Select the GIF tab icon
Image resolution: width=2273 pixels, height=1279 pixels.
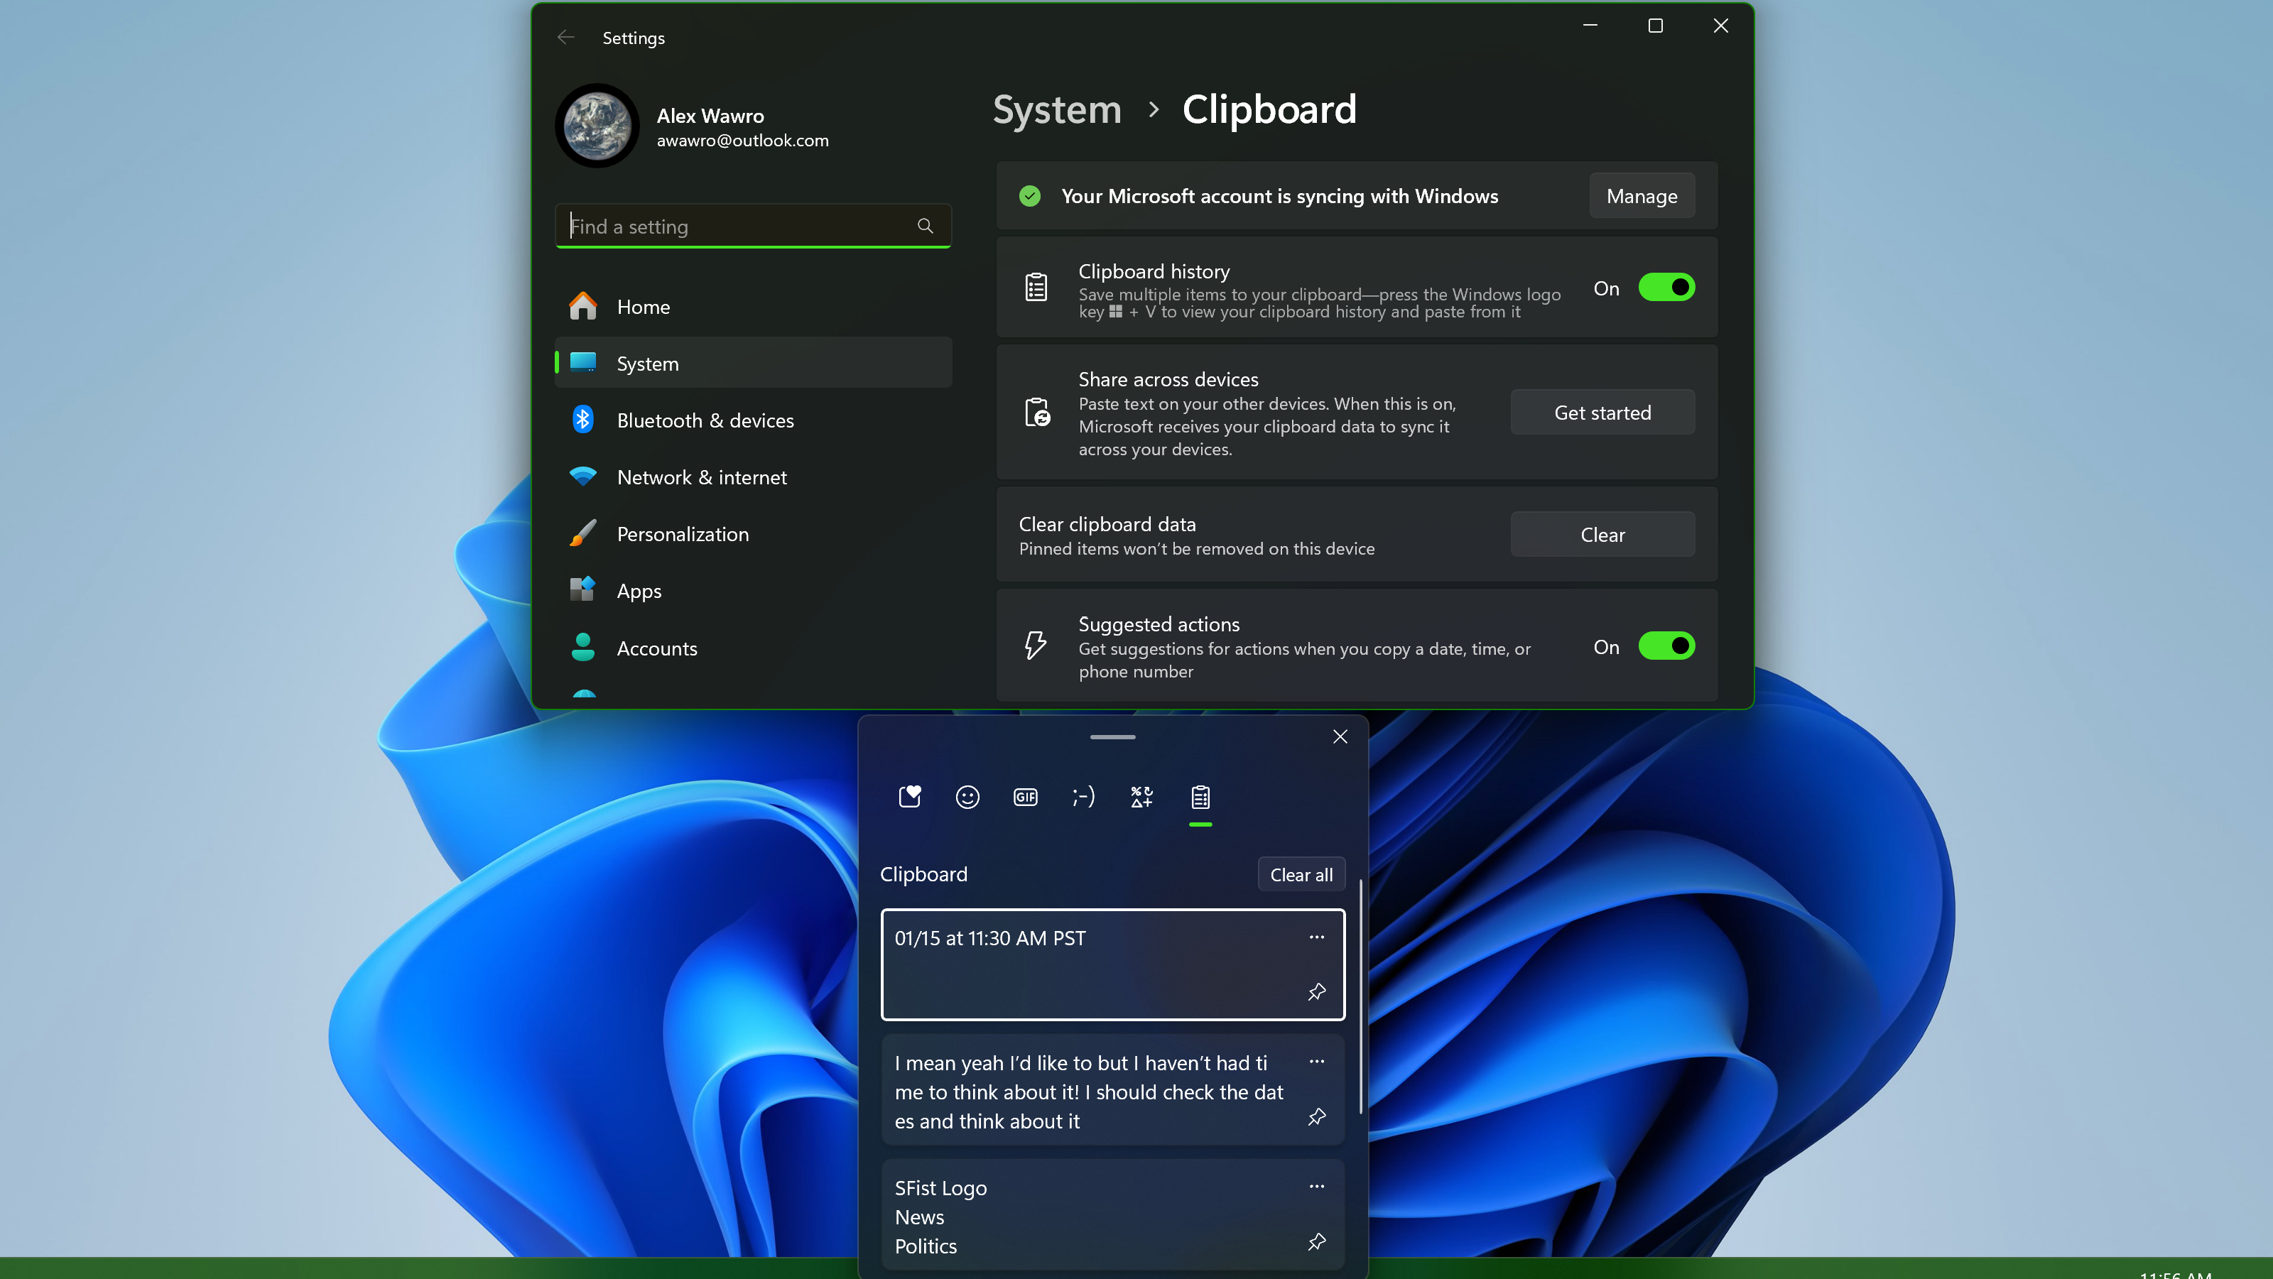[x=1024, y=797]
